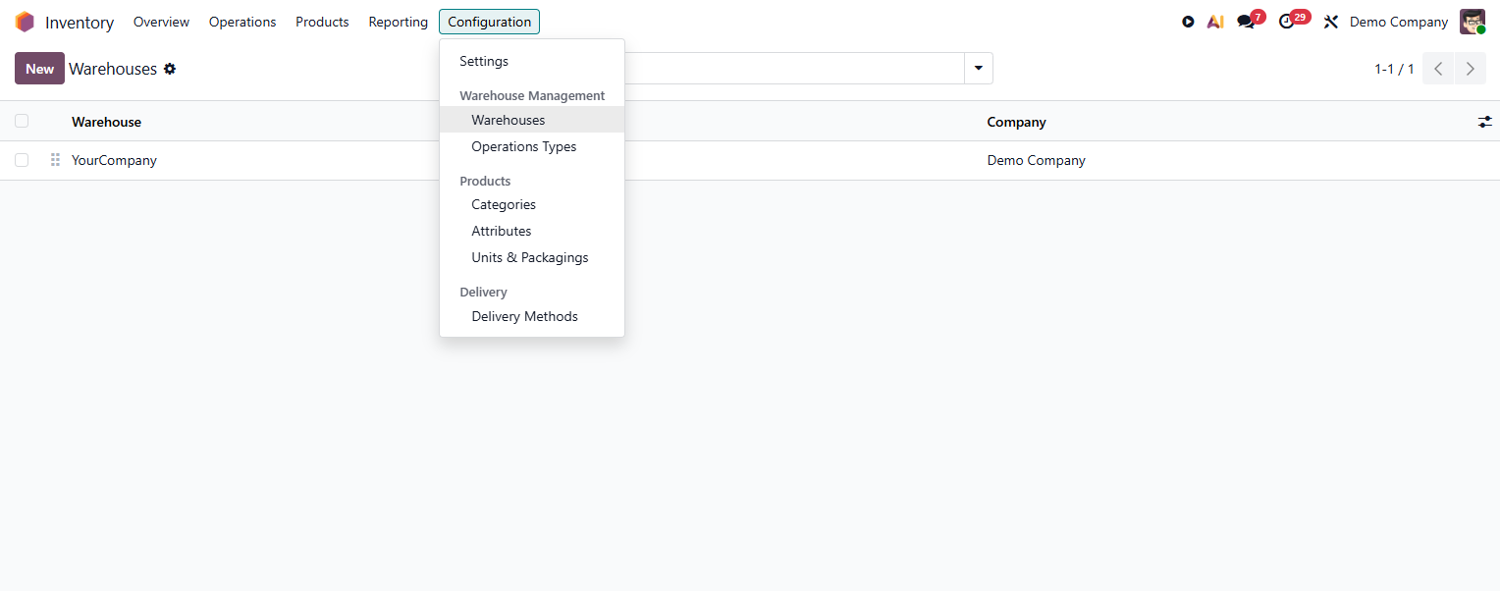This screenshot has width=1500, height=591.
Task: Open the user avatar menu
Action: pos(1473,22)
